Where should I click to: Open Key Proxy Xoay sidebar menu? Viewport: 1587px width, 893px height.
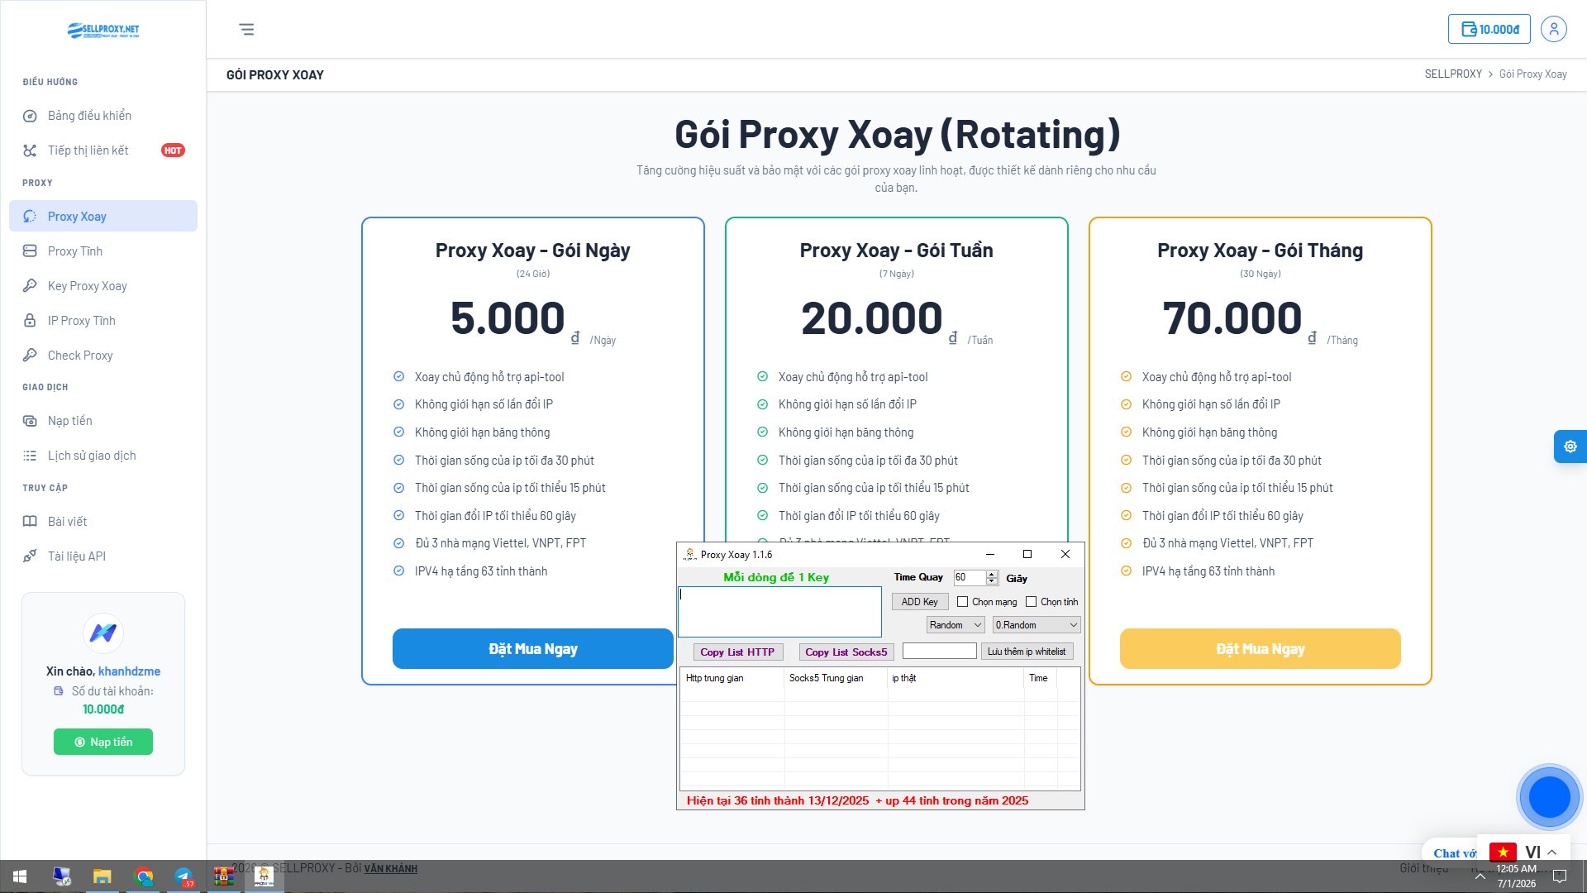coord(87,286)
